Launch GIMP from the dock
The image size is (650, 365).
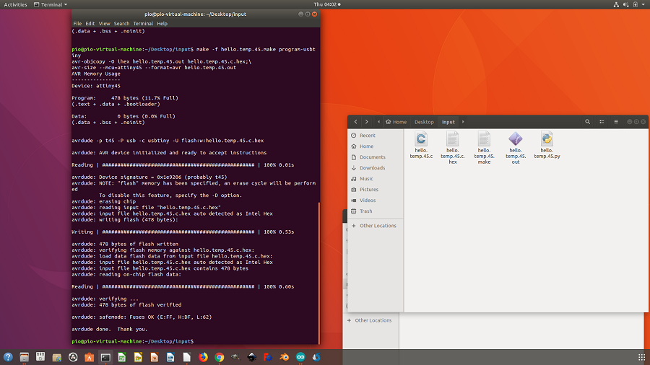pos(235,357)
